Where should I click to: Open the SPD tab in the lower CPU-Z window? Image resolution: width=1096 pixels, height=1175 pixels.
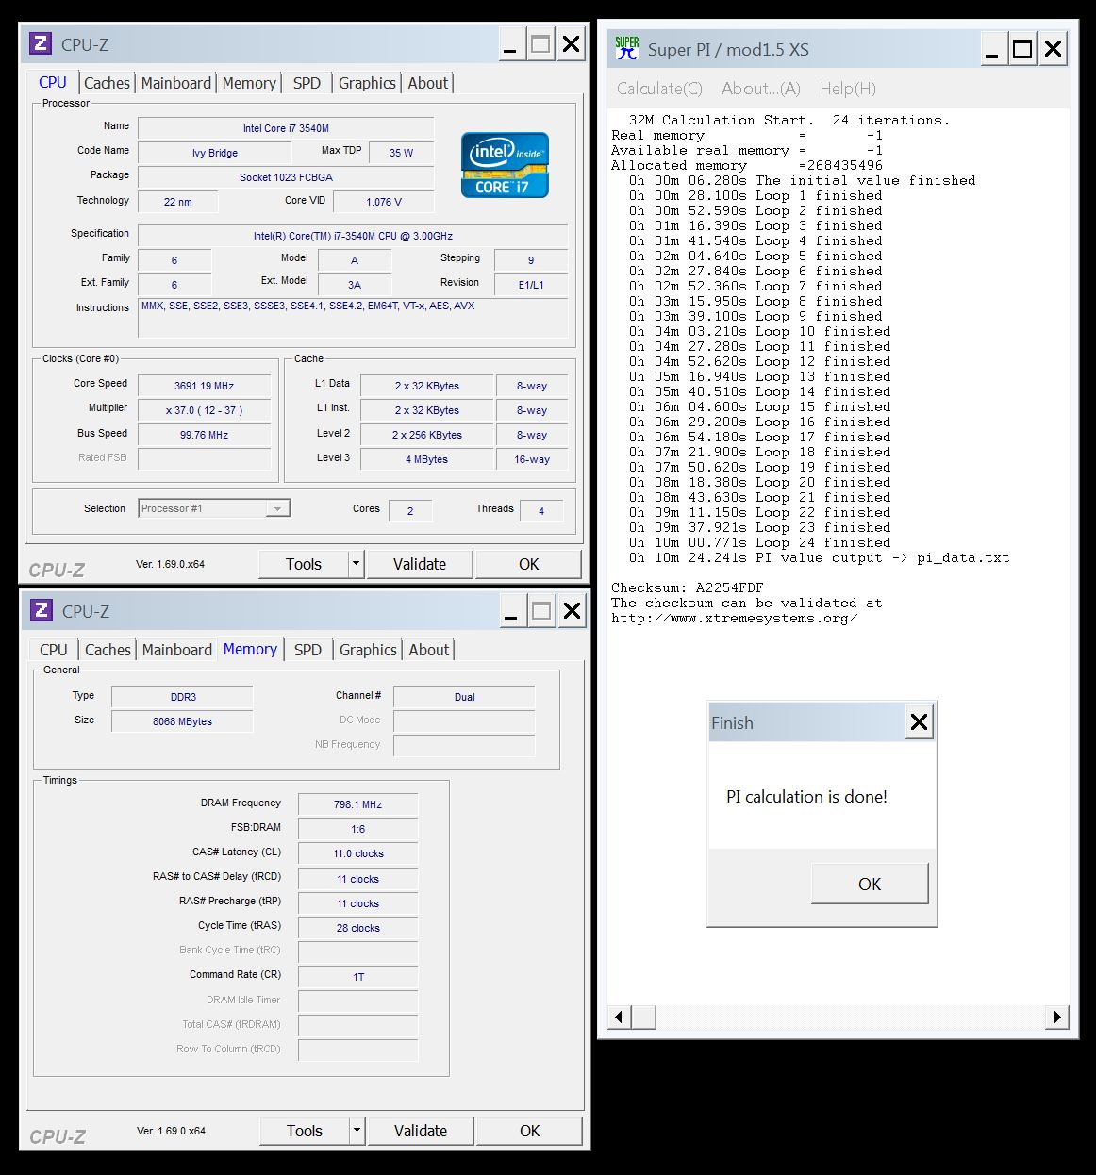pyautogui.click(x=307, y=650)
